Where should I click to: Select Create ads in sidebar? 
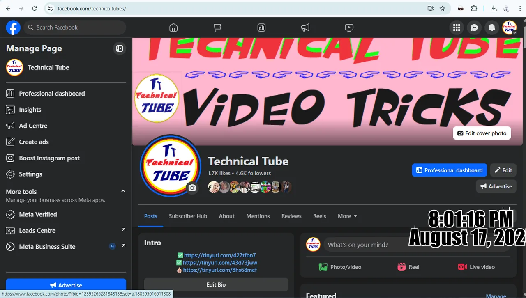pos(66,142)
